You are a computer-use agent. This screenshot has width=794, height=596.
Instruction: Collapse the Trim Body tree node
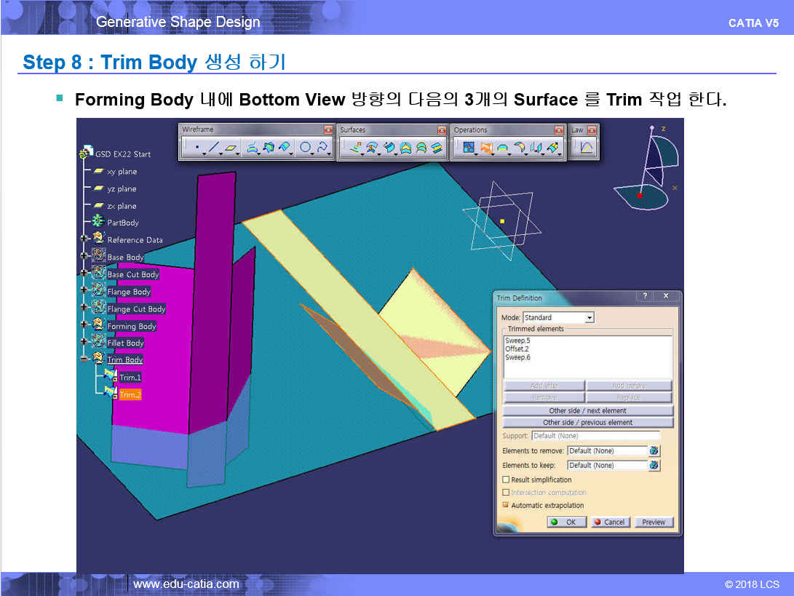84,359
